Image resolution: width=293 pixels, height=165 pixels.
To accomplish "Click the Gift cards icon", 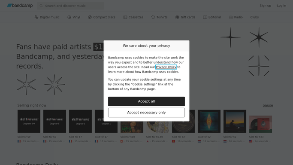I will tap(177, 17).
